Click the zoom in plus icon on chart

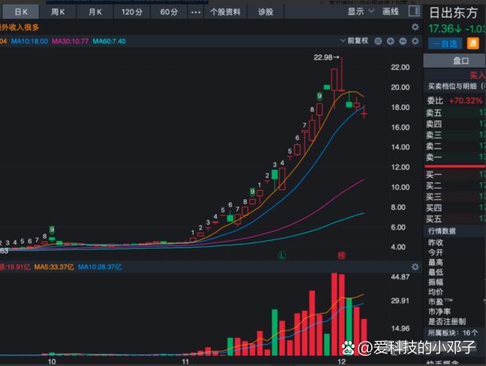click(391, 41)
